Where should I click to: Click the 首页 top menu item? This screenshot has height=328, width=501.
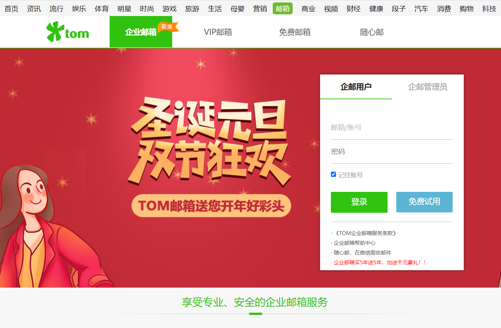[x=11, y=9]
